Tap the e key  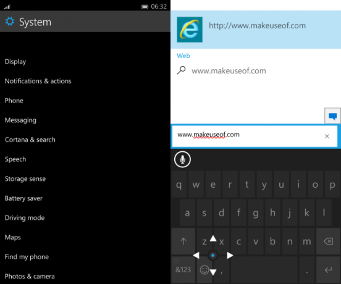click(x=213, y=185)
